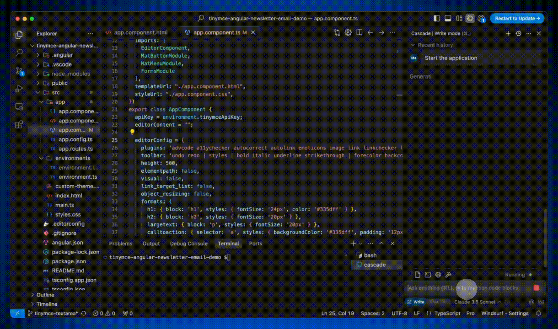Switch Cascade to Write mode
558x329 pixels.
click(416, 302)
